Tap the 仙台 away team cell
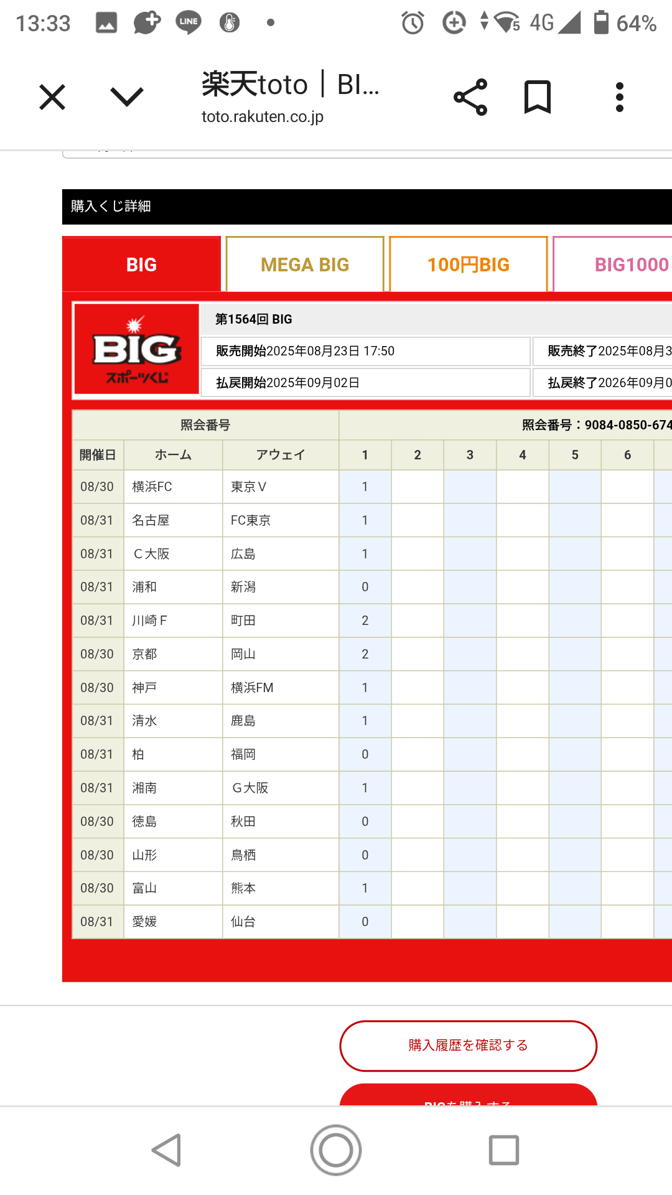The width and height of the screenshot is (672, 1195). click(x=281, y=922)
